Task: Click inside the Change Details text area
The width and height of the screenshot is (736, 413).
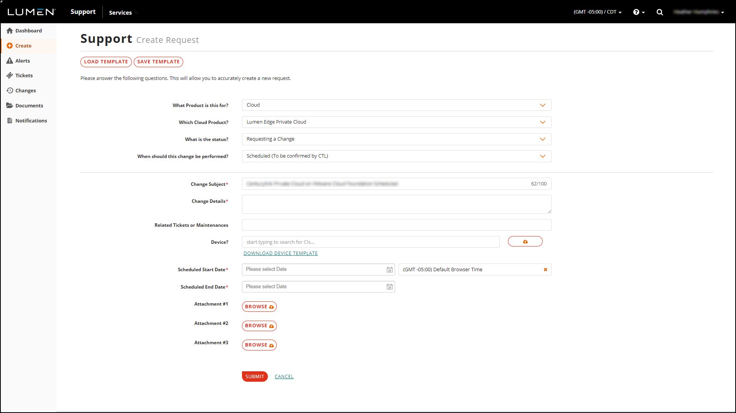Action: click(396, 204)
